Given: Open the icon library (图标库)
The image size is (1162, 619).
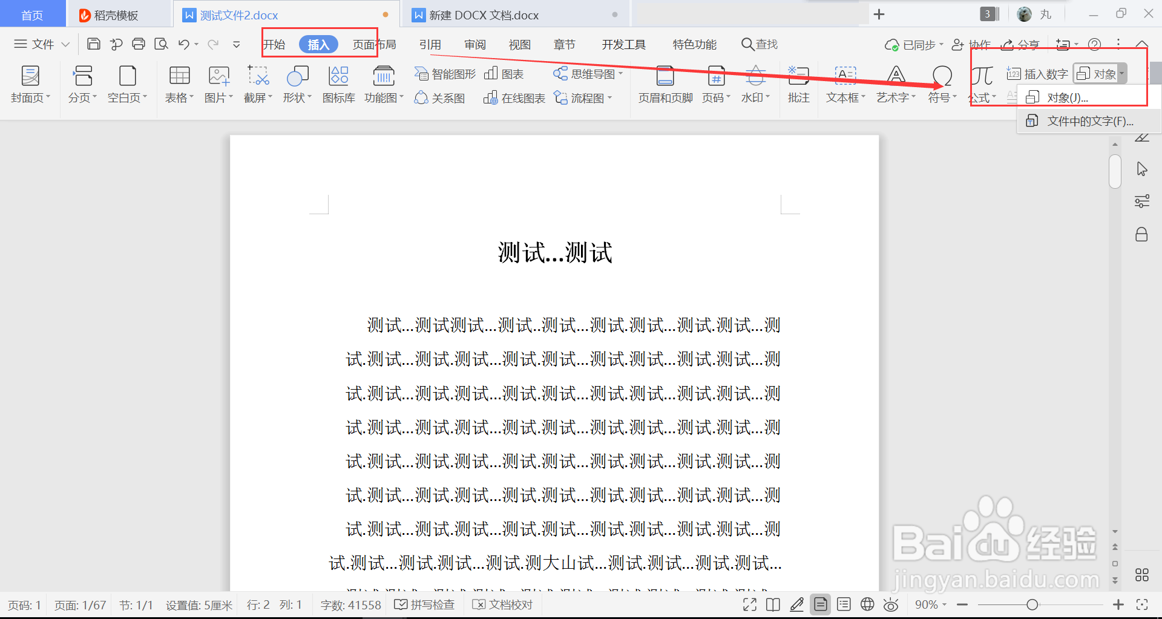Looking at the screenshot, I should coord(338,84).
